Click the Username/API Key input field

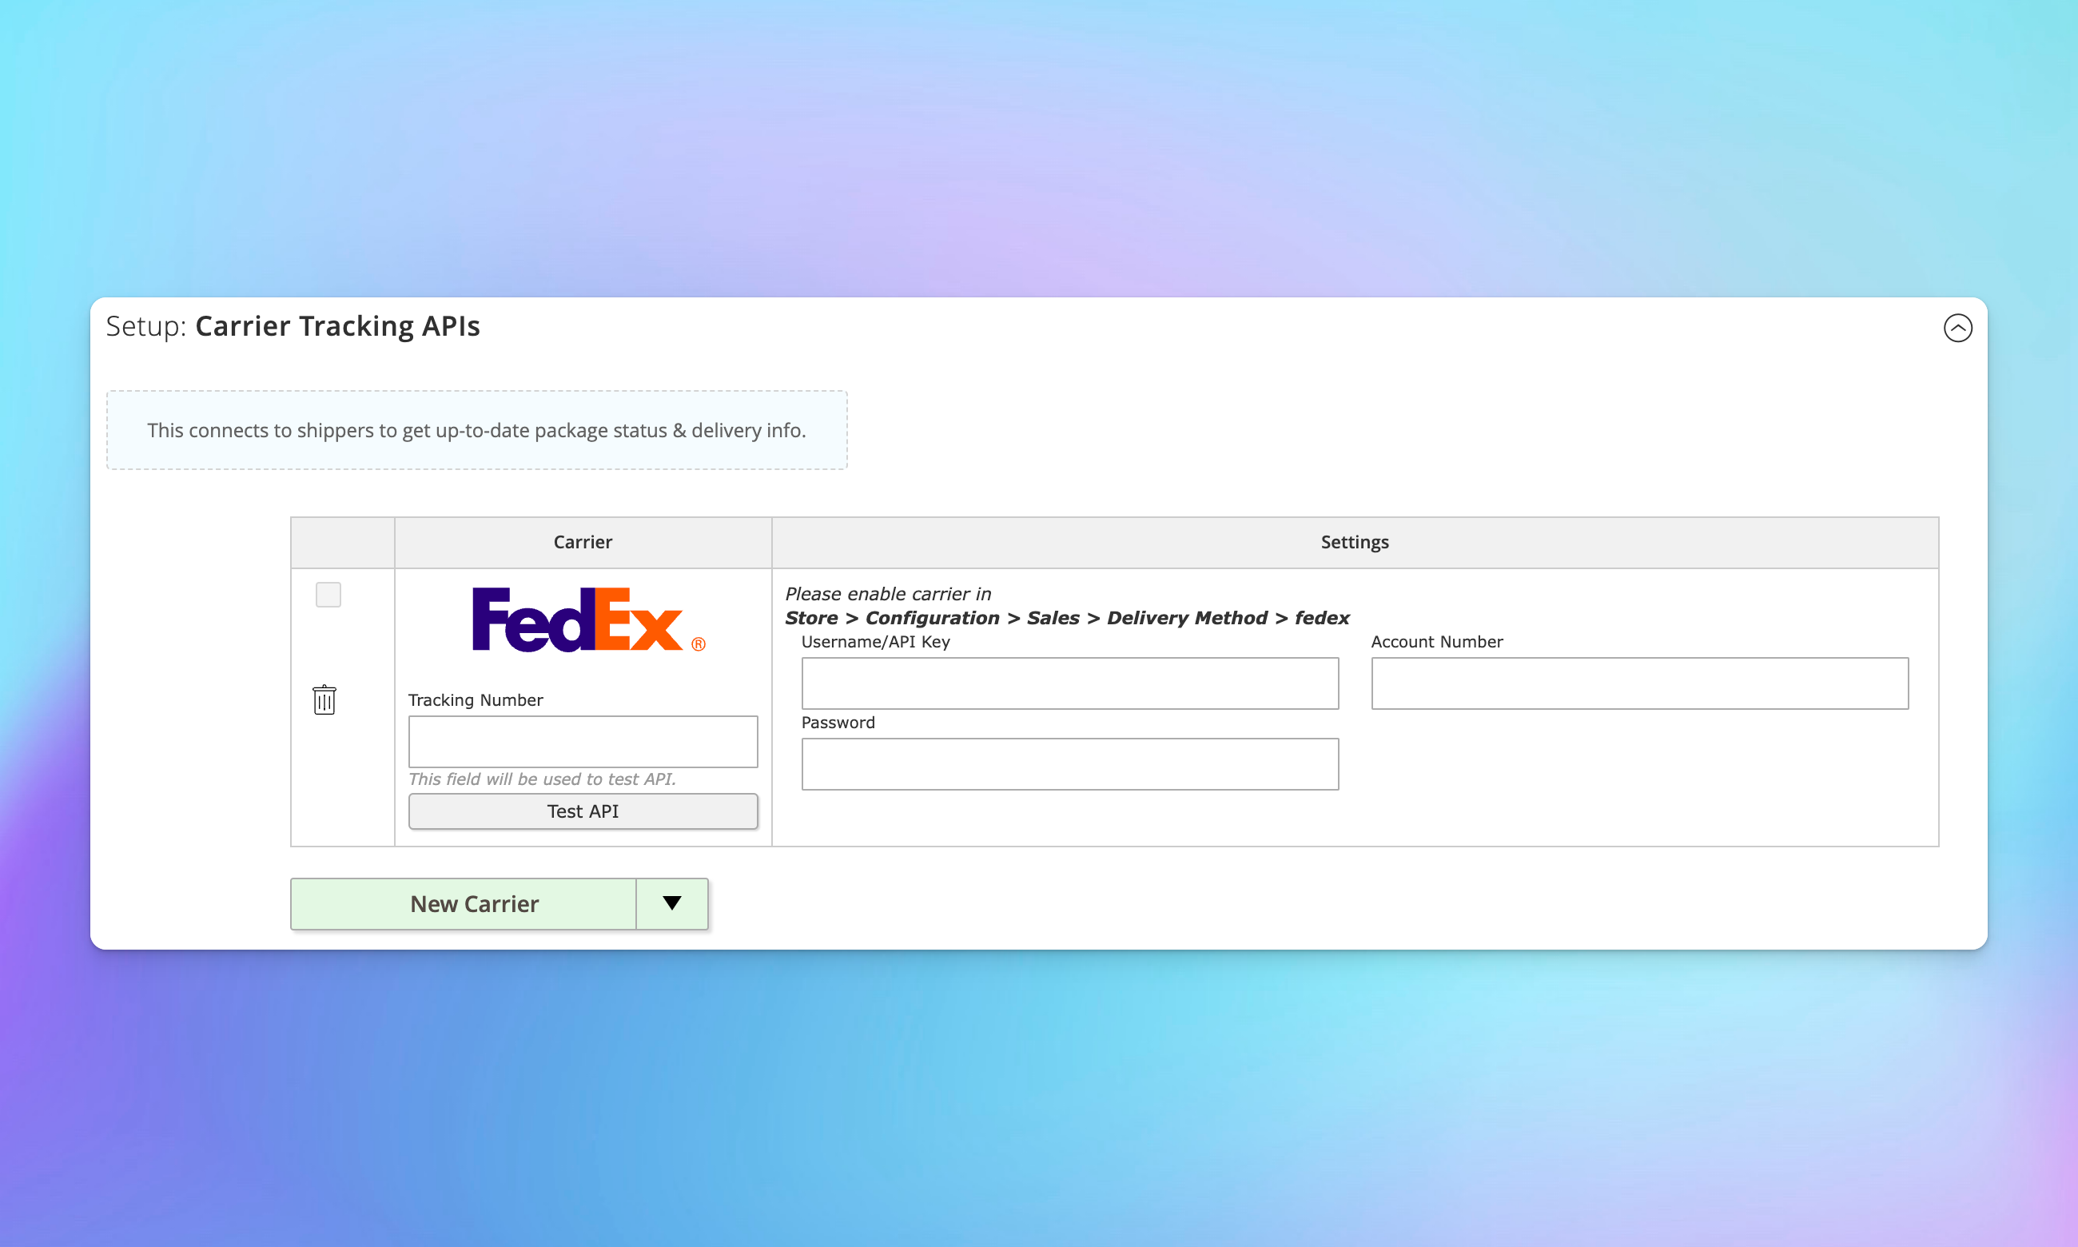1069,681
